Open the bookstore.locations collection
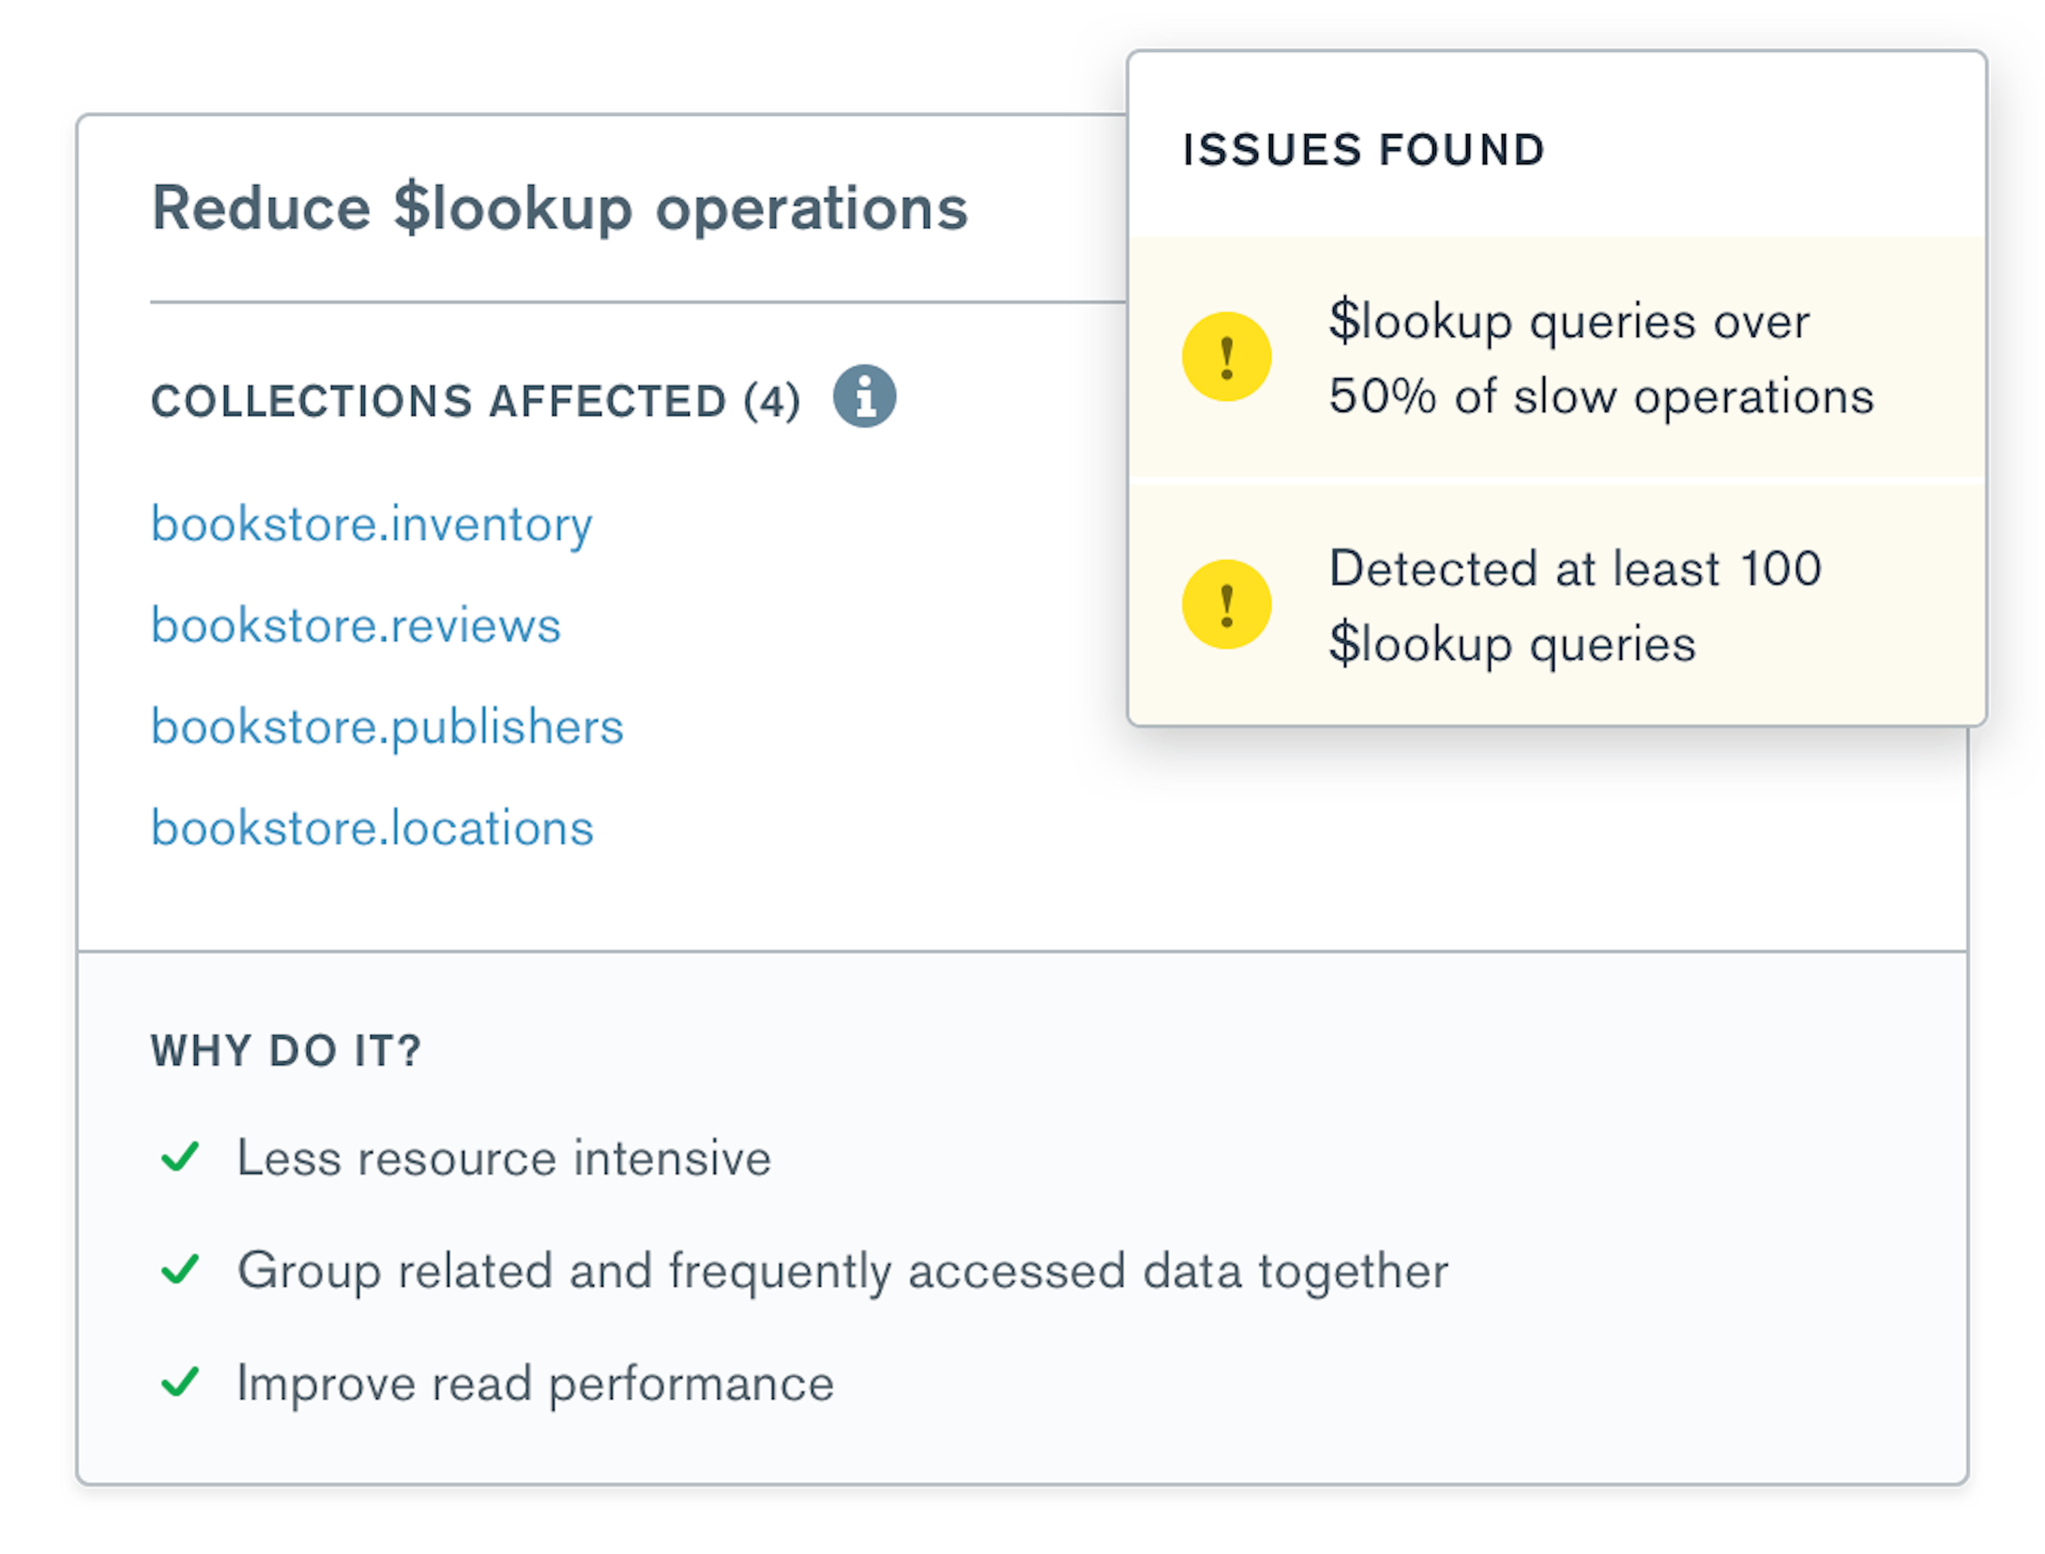2045x1554 pixels. pos(372,829)
